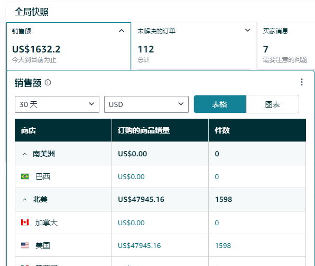315x266 pixels.
Task: Click the 今天到目前为止 caption
Action: point(34,60)
